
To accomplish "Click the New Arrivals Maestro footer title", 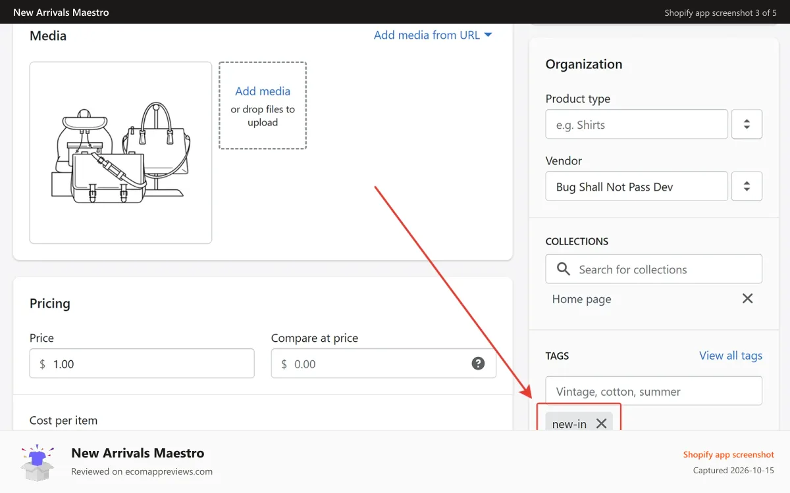I will (138, 453).
